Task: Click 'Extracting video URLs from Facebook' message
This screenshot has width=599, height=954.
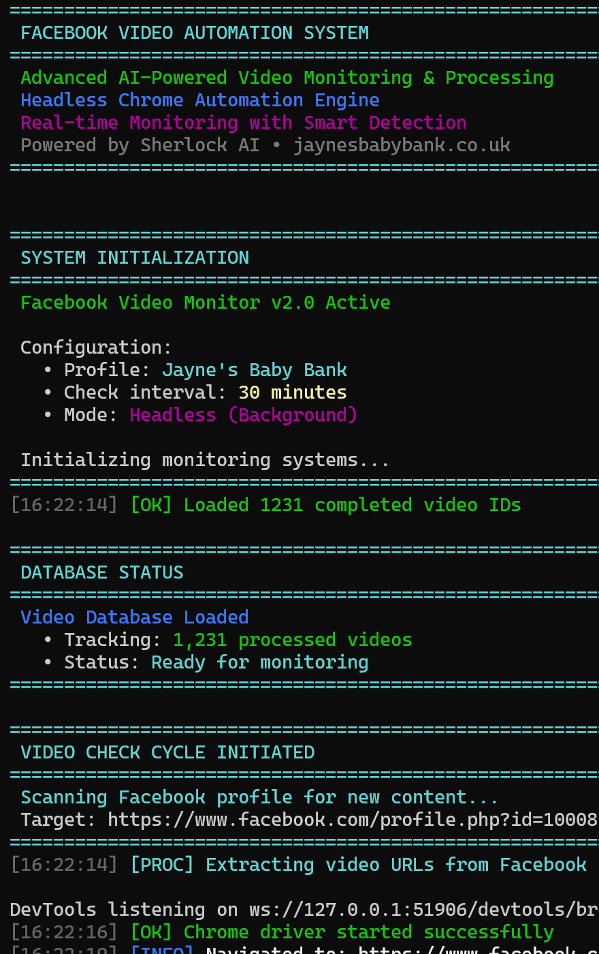Action: click(x=396, y=865)
